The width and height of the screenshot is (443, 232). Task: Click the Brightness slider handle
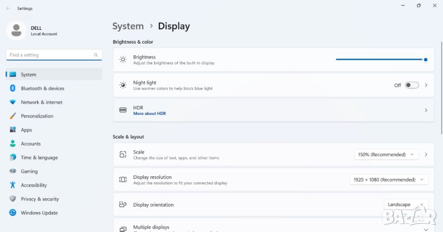425,60
